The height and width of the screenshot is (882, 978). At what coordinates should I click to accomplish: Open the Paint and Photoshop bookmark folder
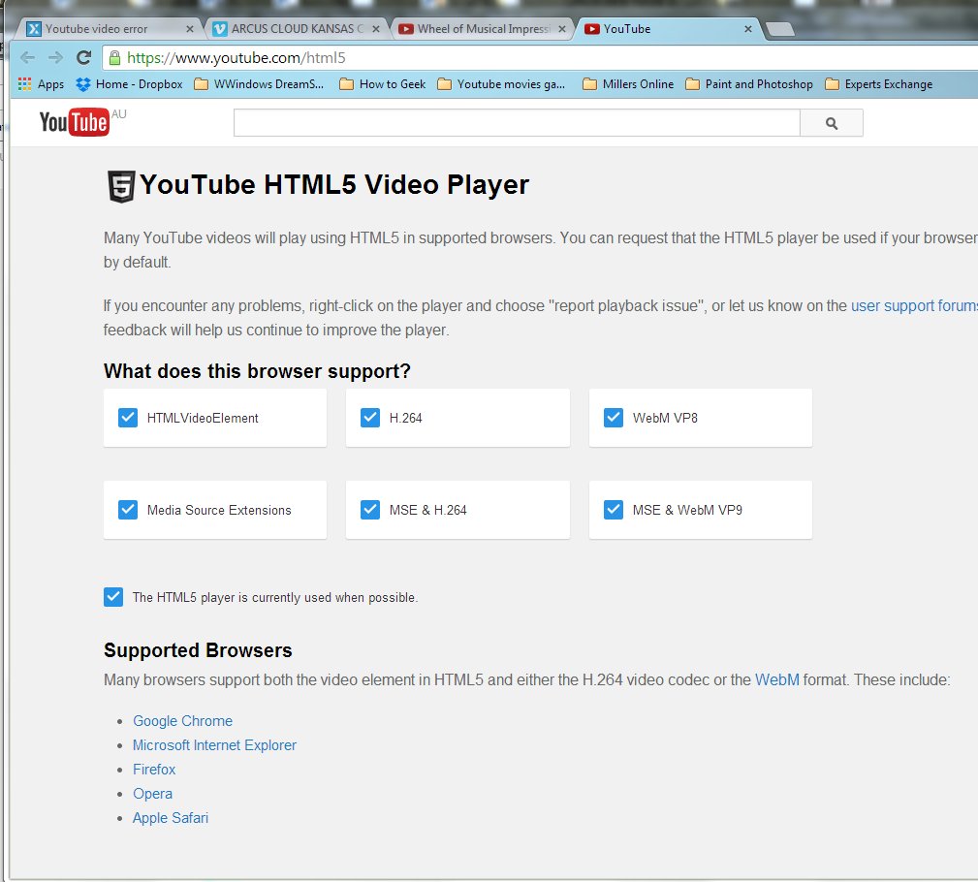(749, 84)
